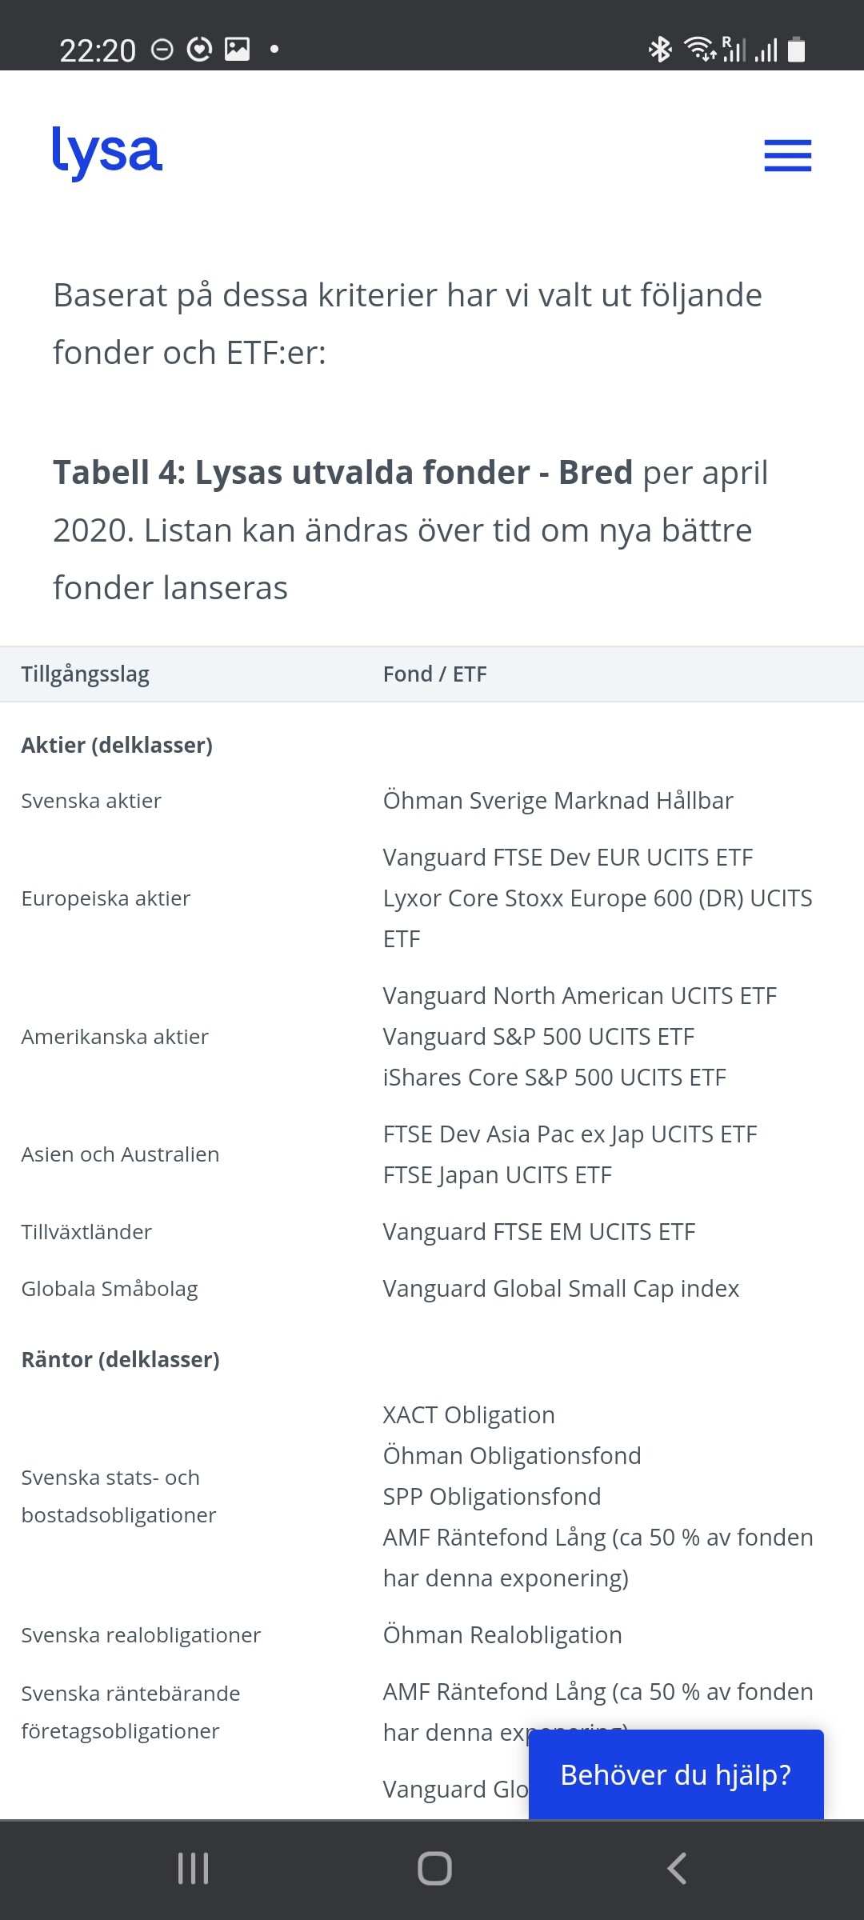Select Vanguard Global Small Cap index row
864x1920 pixels.
[561, 1289]
